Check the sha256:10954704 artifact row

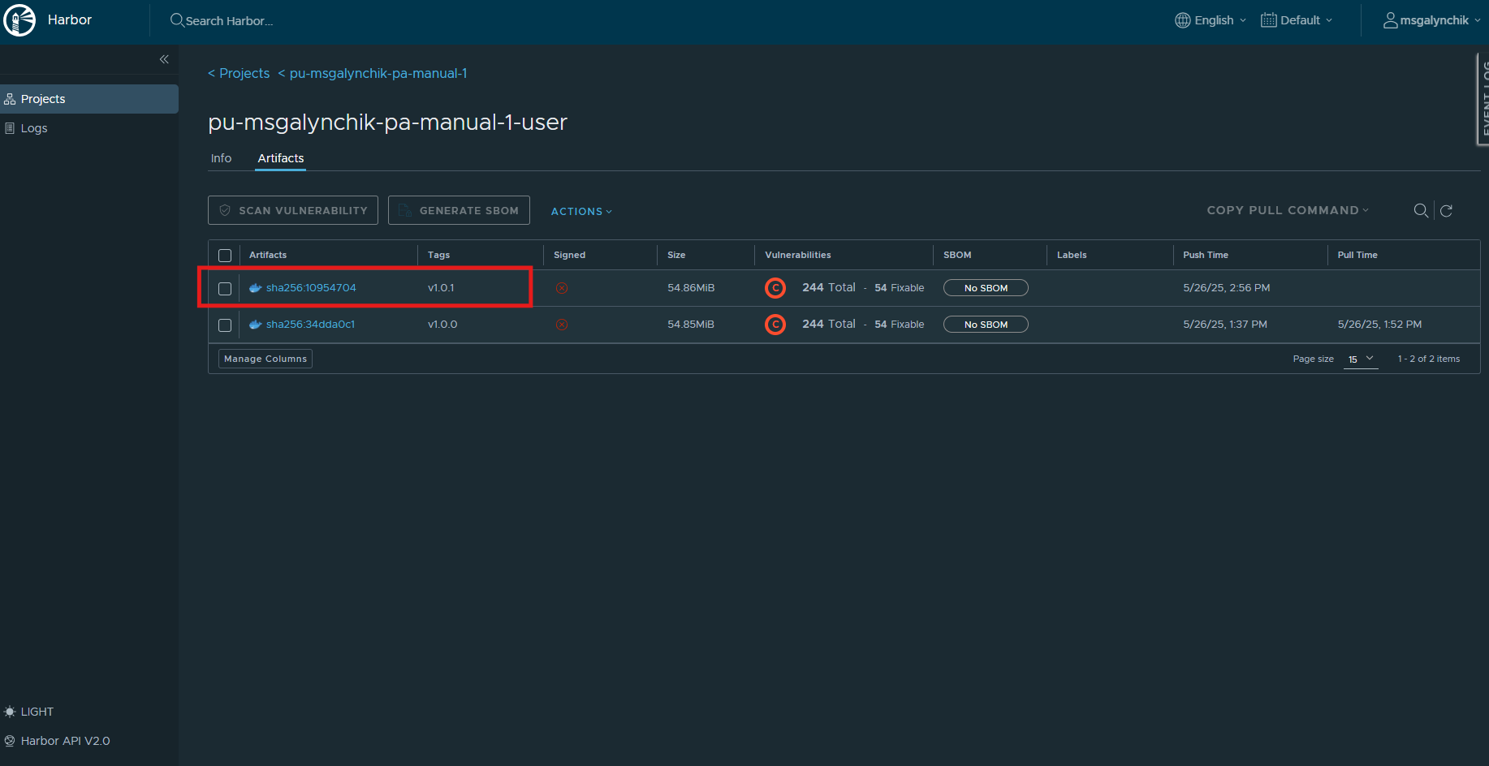click(x=225, y=289)
